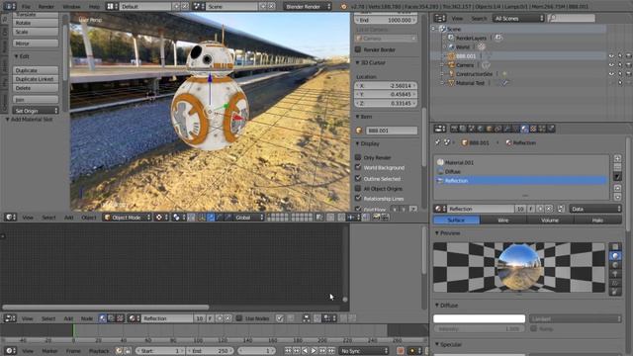Click the white diffuse color swatch

[x=479, y=318]
